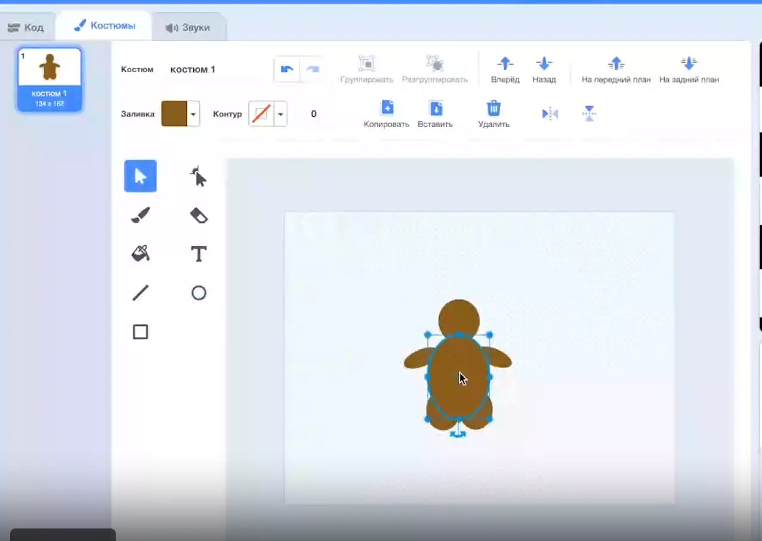The height and width of the screenshot is (541, 762).
Task: Edit the outline width value 0
Action: click(x=313, y=114)
